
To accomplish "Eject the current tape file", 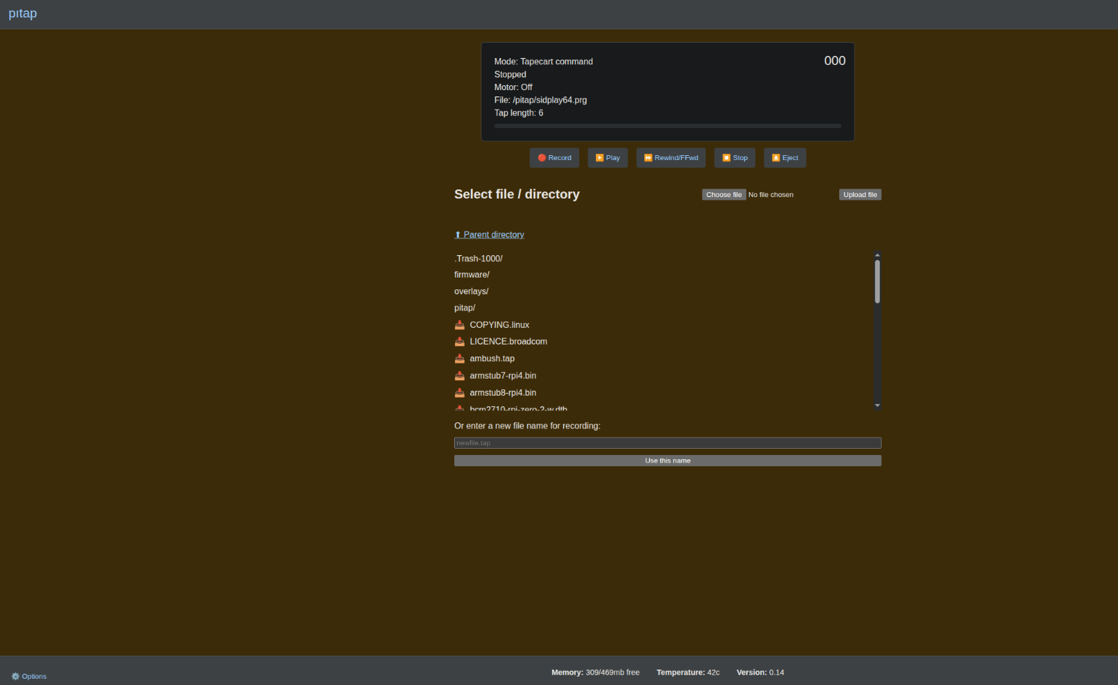I will click(785, 158).
